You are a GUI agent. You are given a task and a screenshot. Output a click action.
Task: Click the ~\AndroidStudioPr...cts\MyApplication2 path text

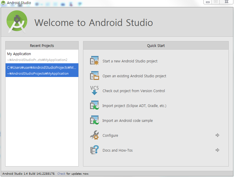(x=37, y=60)
